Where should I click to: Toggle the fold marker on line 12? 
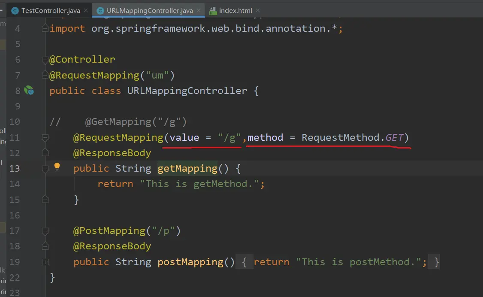pyautogui.click(x=45, y=153)
